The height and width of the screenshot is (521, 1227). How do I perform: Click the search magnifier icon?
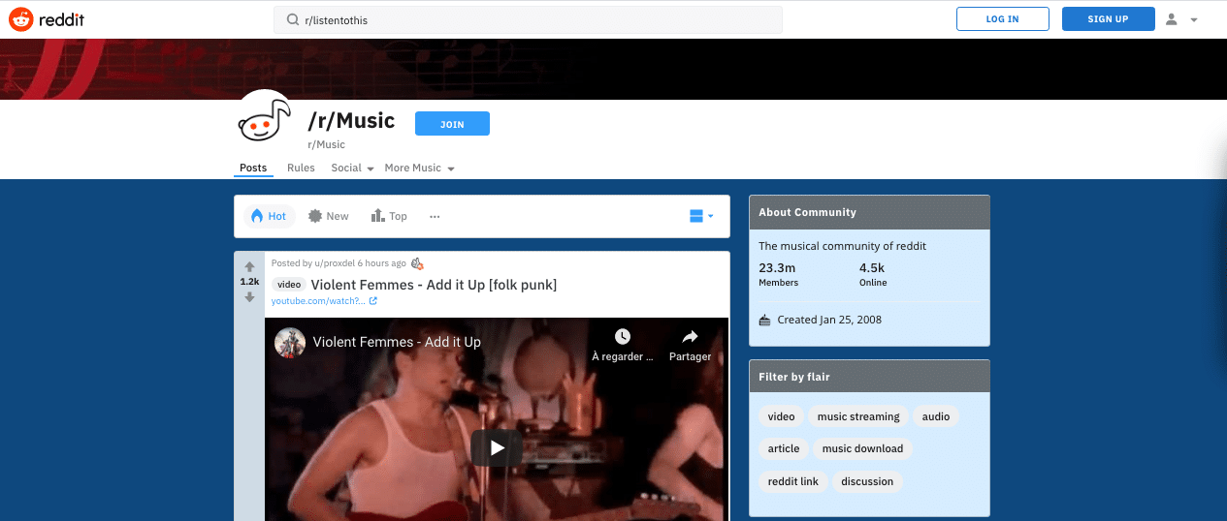(x=292, y=19)
